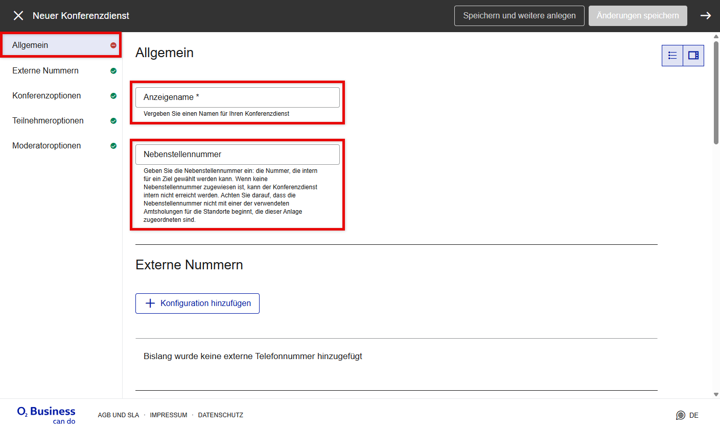Click green checkmark next to Konferenzoptionen
Screen dimensions: 720x431
coord(113,96)
